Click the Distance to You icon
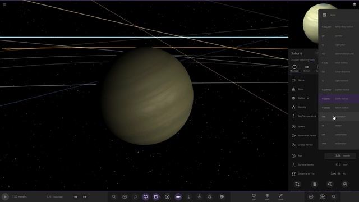 (x=293, y=173)
